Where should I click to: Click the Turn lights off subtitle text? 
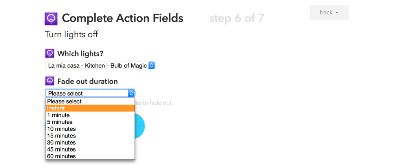click(x=72, y=34)
